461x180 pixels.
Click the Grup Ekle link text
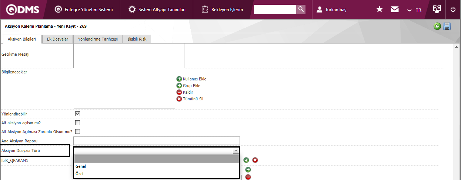[192, 86]
